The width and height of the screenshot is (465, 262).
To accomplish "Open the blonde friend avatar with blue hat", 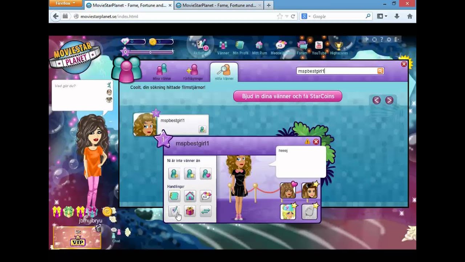I will [x=288, y=211].
